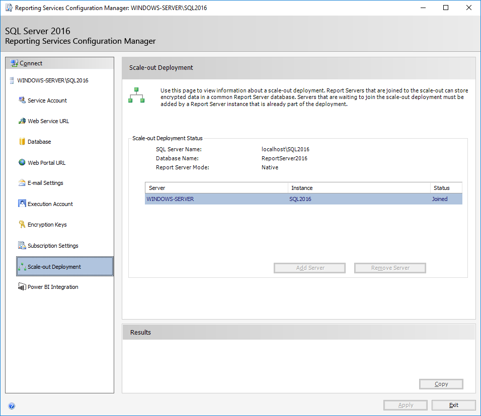This screenshot has width=481, height=416.
Task: Click the Copy button in Results
Action: (x=441, y=384)
